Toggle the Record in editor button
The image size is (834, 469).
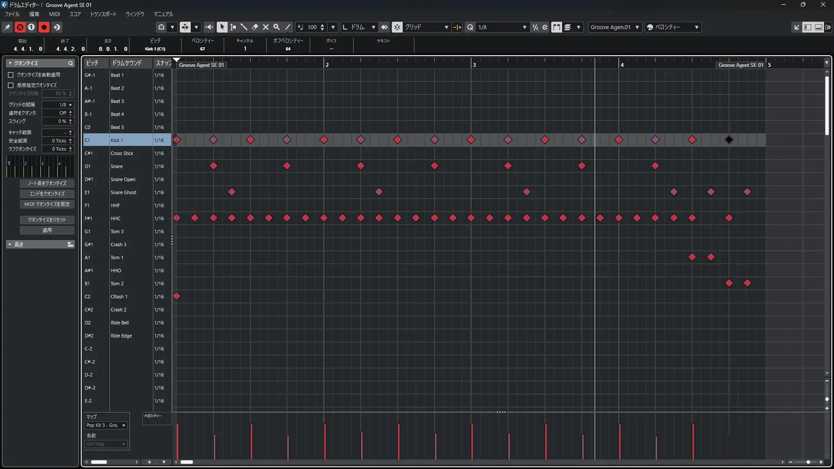pyautogui.click(x=44, y=27)
